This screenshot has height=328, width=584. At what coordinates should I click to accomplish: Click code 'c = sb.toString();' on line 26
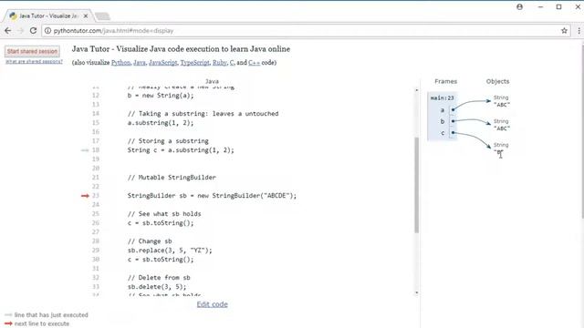(161, 223)
